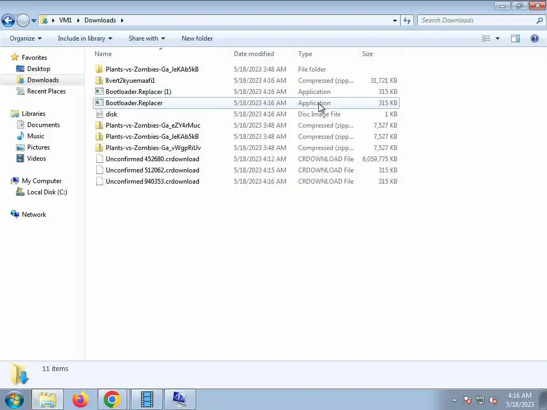Expand the arrow after VM1 breadcrumb
This screenshot has width=547, height=410.
pyautogui.click(x=78, y=21)
